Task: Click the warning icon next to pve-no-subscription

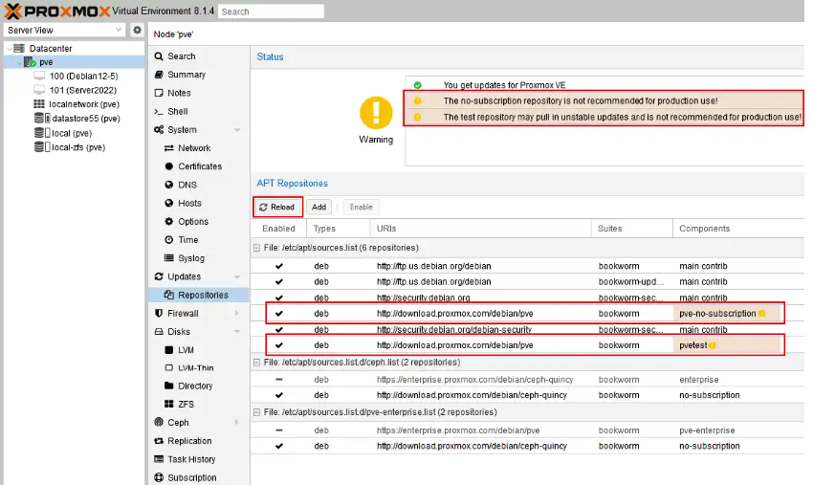Action: (761, 314)
